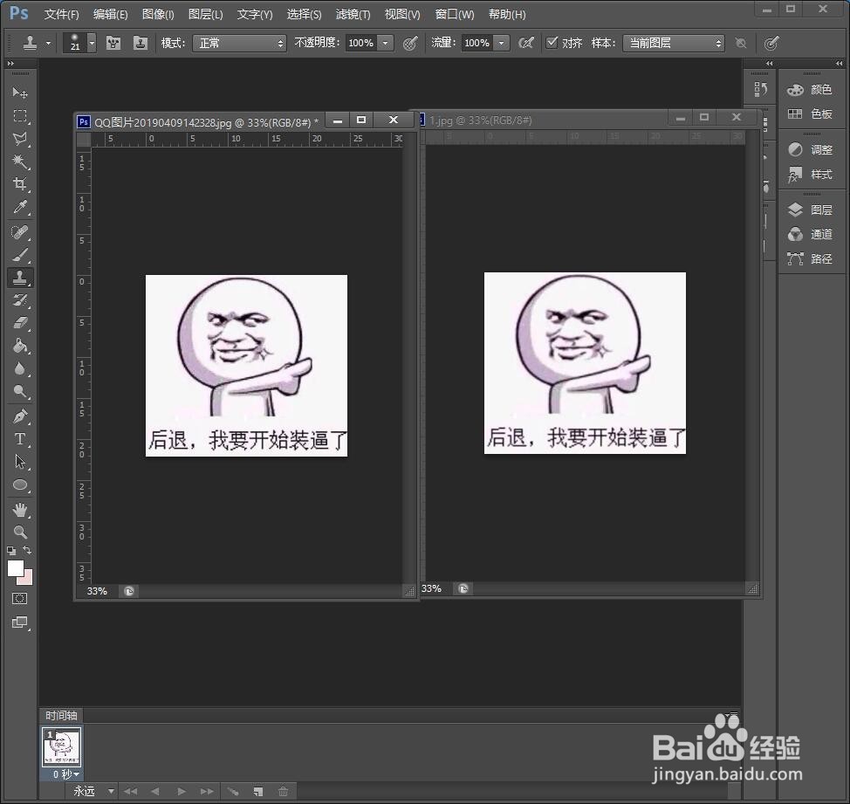Open the 颜色 panel
Image resolution: width=850 pixels, height=804 pixels.
(811, 89)
